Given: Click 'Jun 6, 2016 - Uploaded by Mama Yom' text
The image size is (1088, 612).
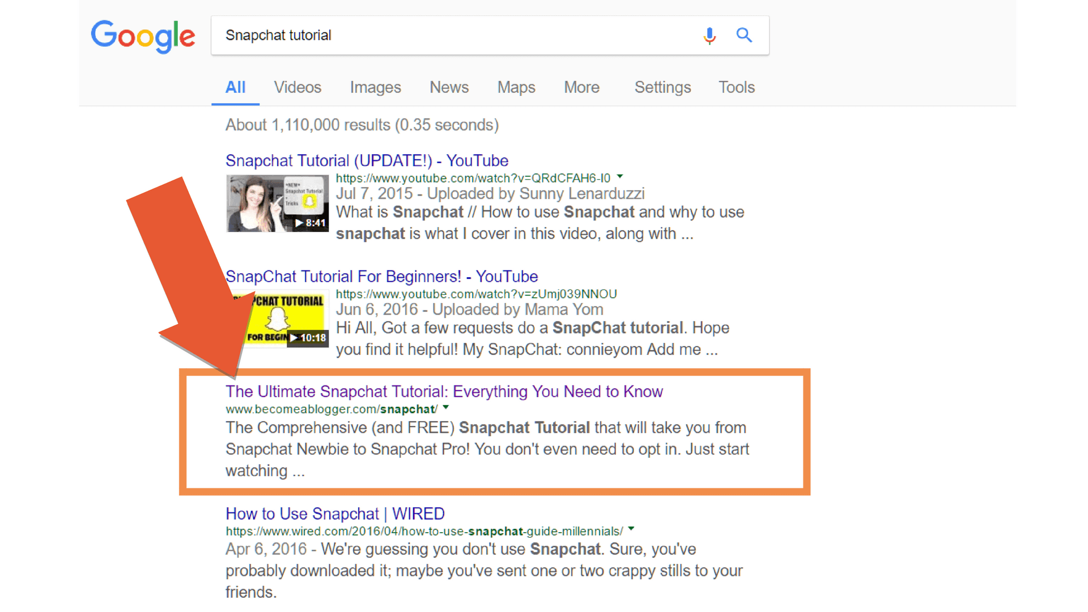Looking at the screenshot, I should 470,309.
